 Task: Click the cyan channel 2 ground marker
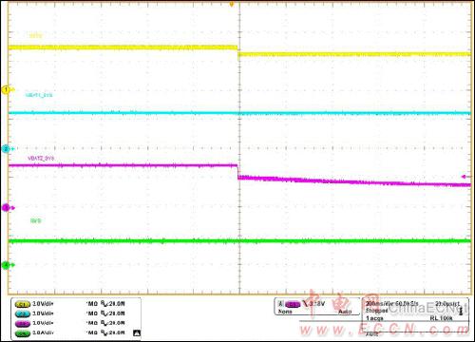(7, 148)
